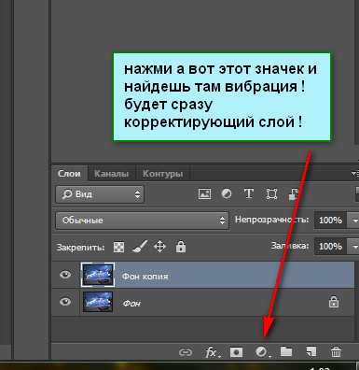The height and width of the screenshot is (370, 359).
Task: Click the pixel layer filter icon
Action: [x=204, y=194]
